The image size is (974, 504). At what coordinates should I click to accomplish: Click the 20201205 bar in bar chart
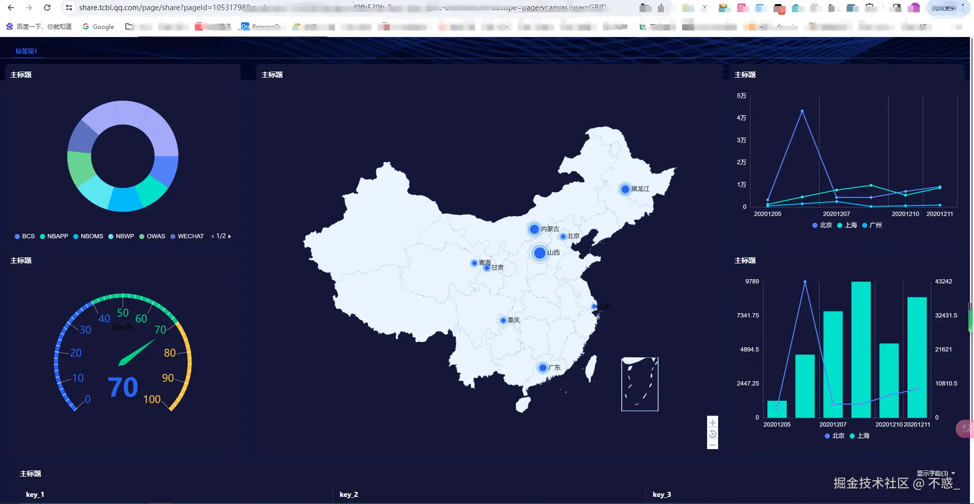coord(777,409)
